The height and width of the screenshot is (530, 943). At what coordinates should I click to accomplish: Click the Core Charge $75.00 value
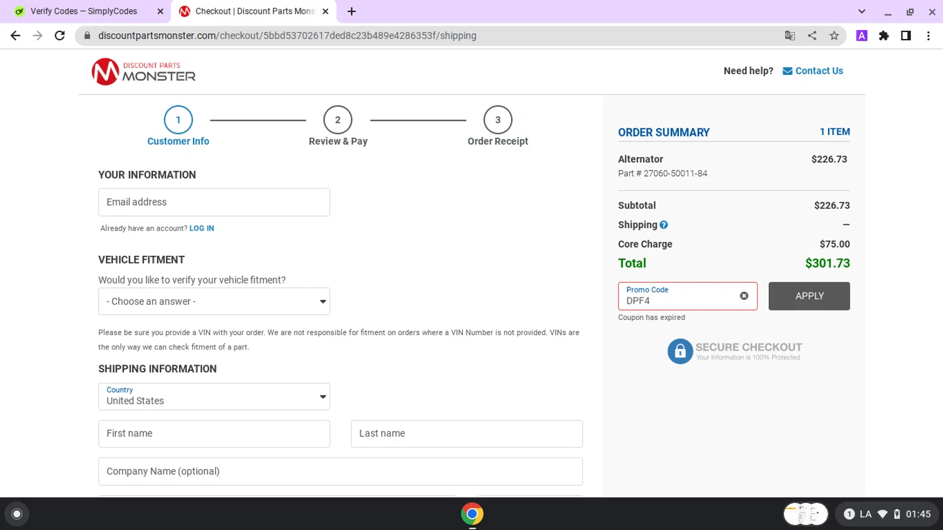[x=834, y=245]
